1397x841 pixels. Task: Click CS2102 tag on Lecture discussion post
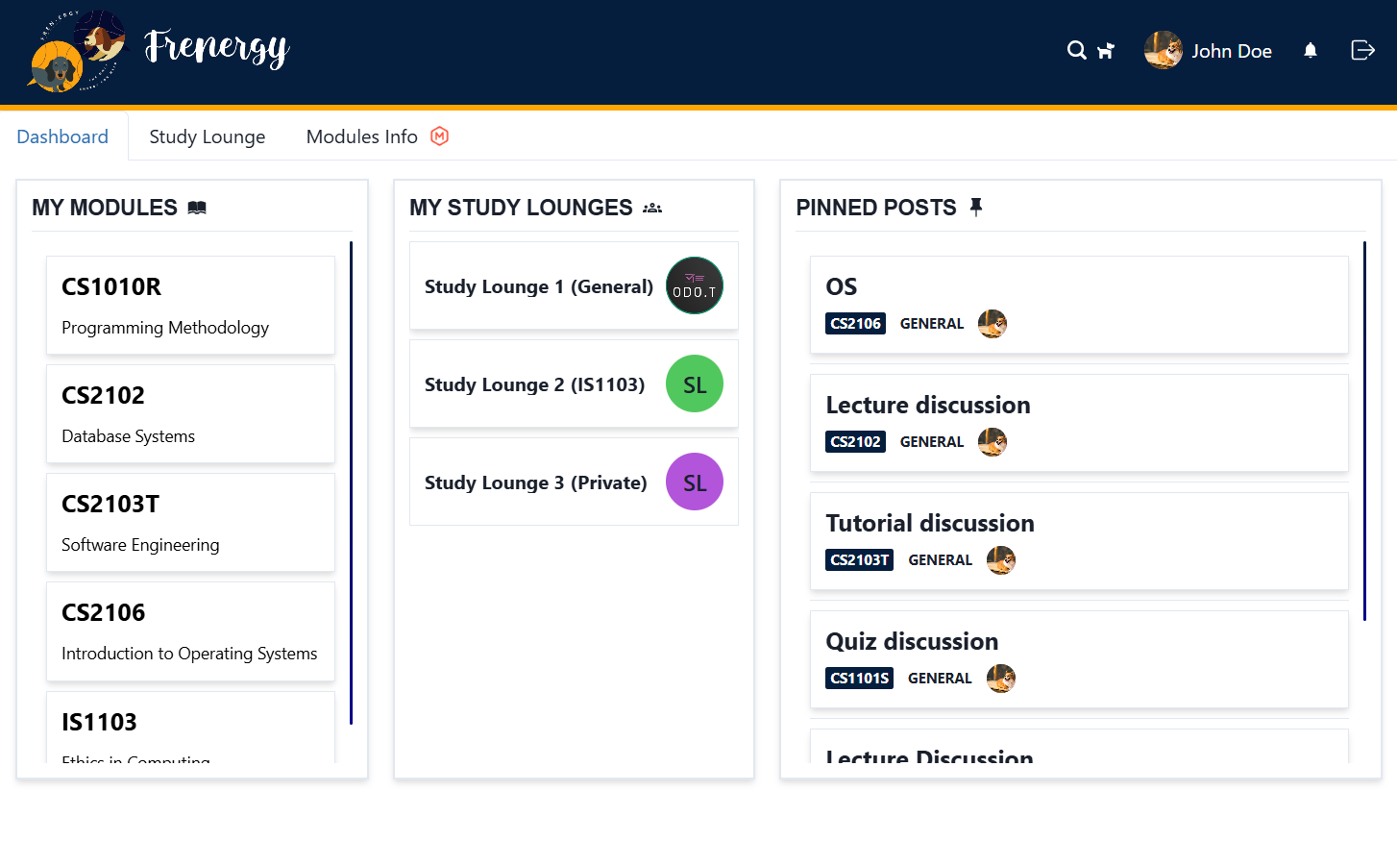(855, 442)
